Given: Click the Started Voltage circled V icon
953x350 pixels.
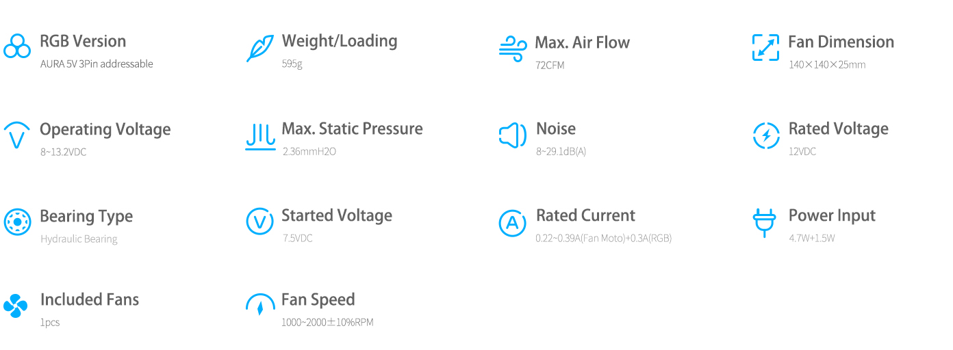Looking at the screenshot, I should click(259, 221).
